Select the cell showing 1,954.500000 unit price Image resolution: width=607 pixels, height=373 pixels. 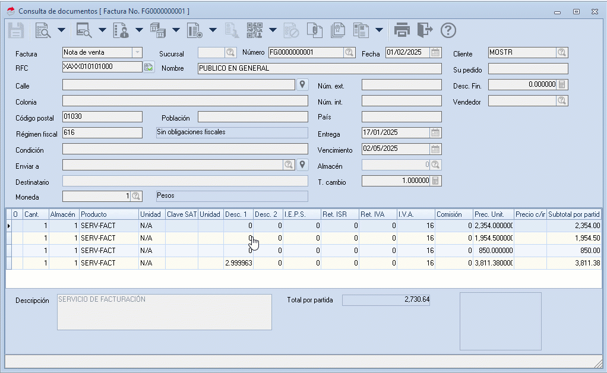coord(494,238)
